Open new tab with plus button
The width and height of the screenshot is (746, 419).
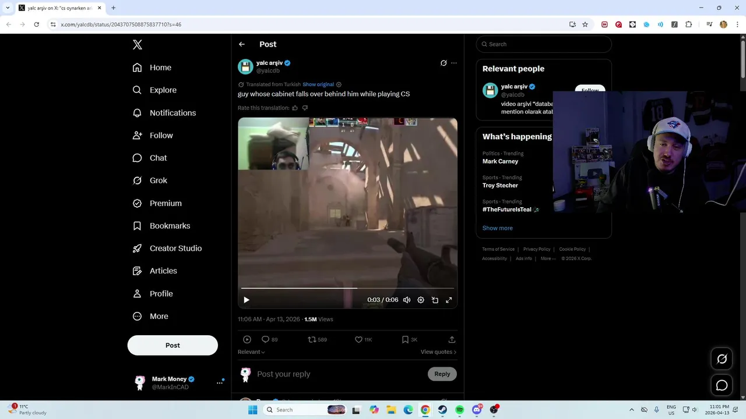[113, 8]
